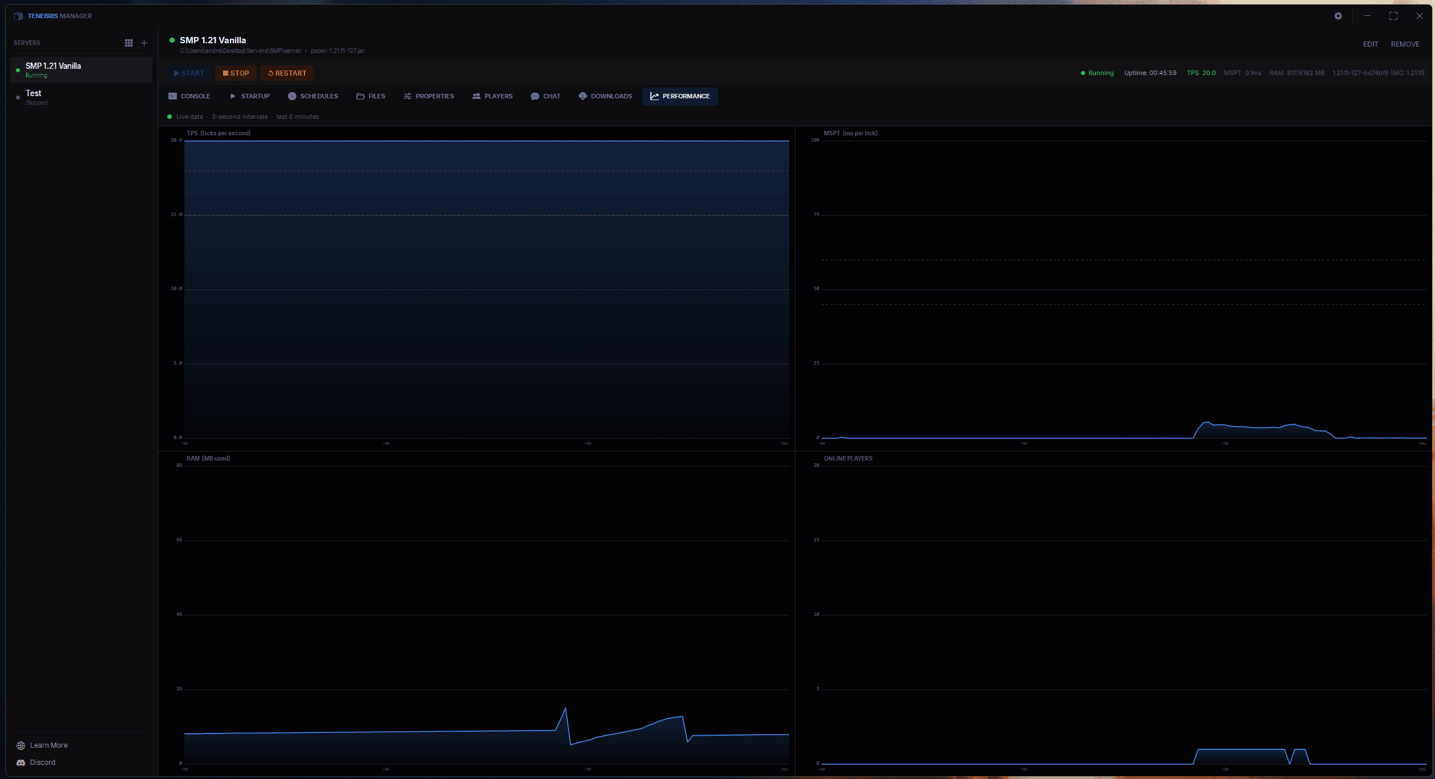
Task: Click the RAM 817/8192 MB status
Action: [x=1297, y=73]
